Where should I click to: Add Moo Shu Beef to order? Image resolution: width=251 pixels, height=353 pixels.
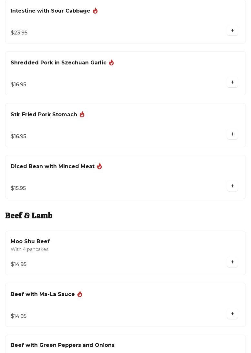tap(232, 262)
